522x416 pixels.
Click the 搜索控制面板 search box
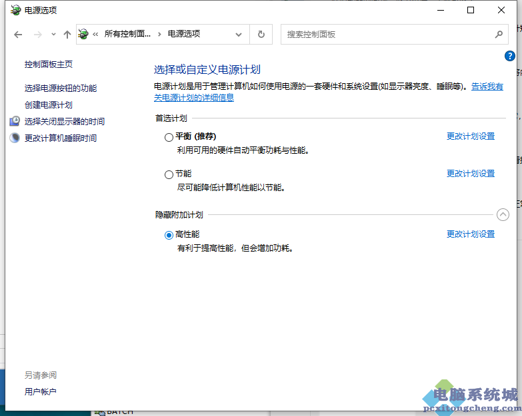387,34
